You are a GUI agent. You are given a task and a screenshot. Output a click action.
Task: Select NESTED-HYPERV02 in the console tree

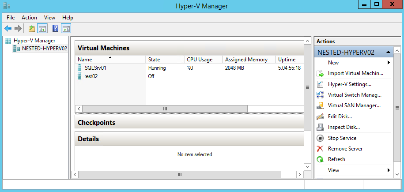point(45,49)
